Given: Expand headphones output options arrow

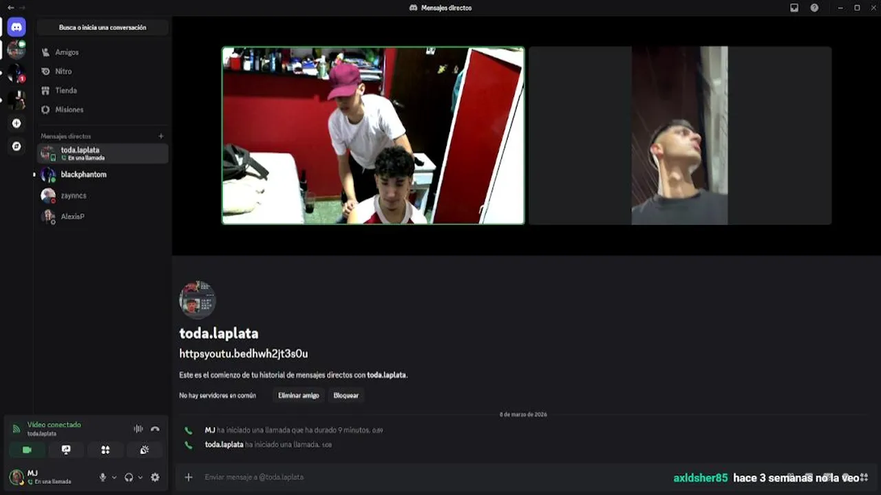Looking at the screenshot, I should pyautogui.click(x=140, y=477).
